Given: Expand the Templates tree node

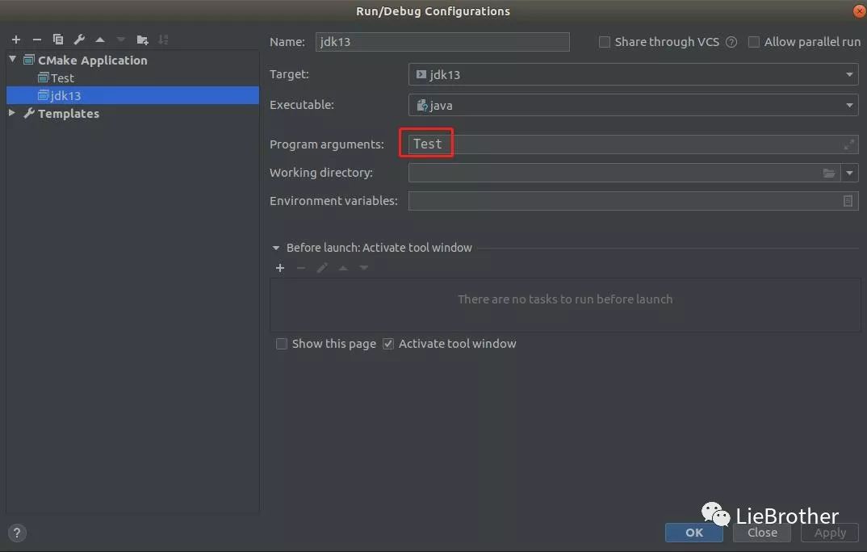Looking at the screenshot, I should pyautogui.click(x=11, y=113).
